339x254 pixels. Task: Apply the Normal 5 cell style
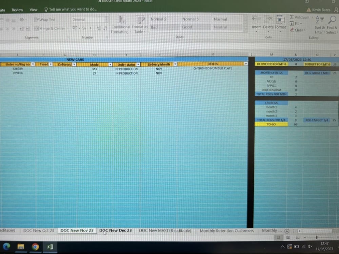(196, 19)
